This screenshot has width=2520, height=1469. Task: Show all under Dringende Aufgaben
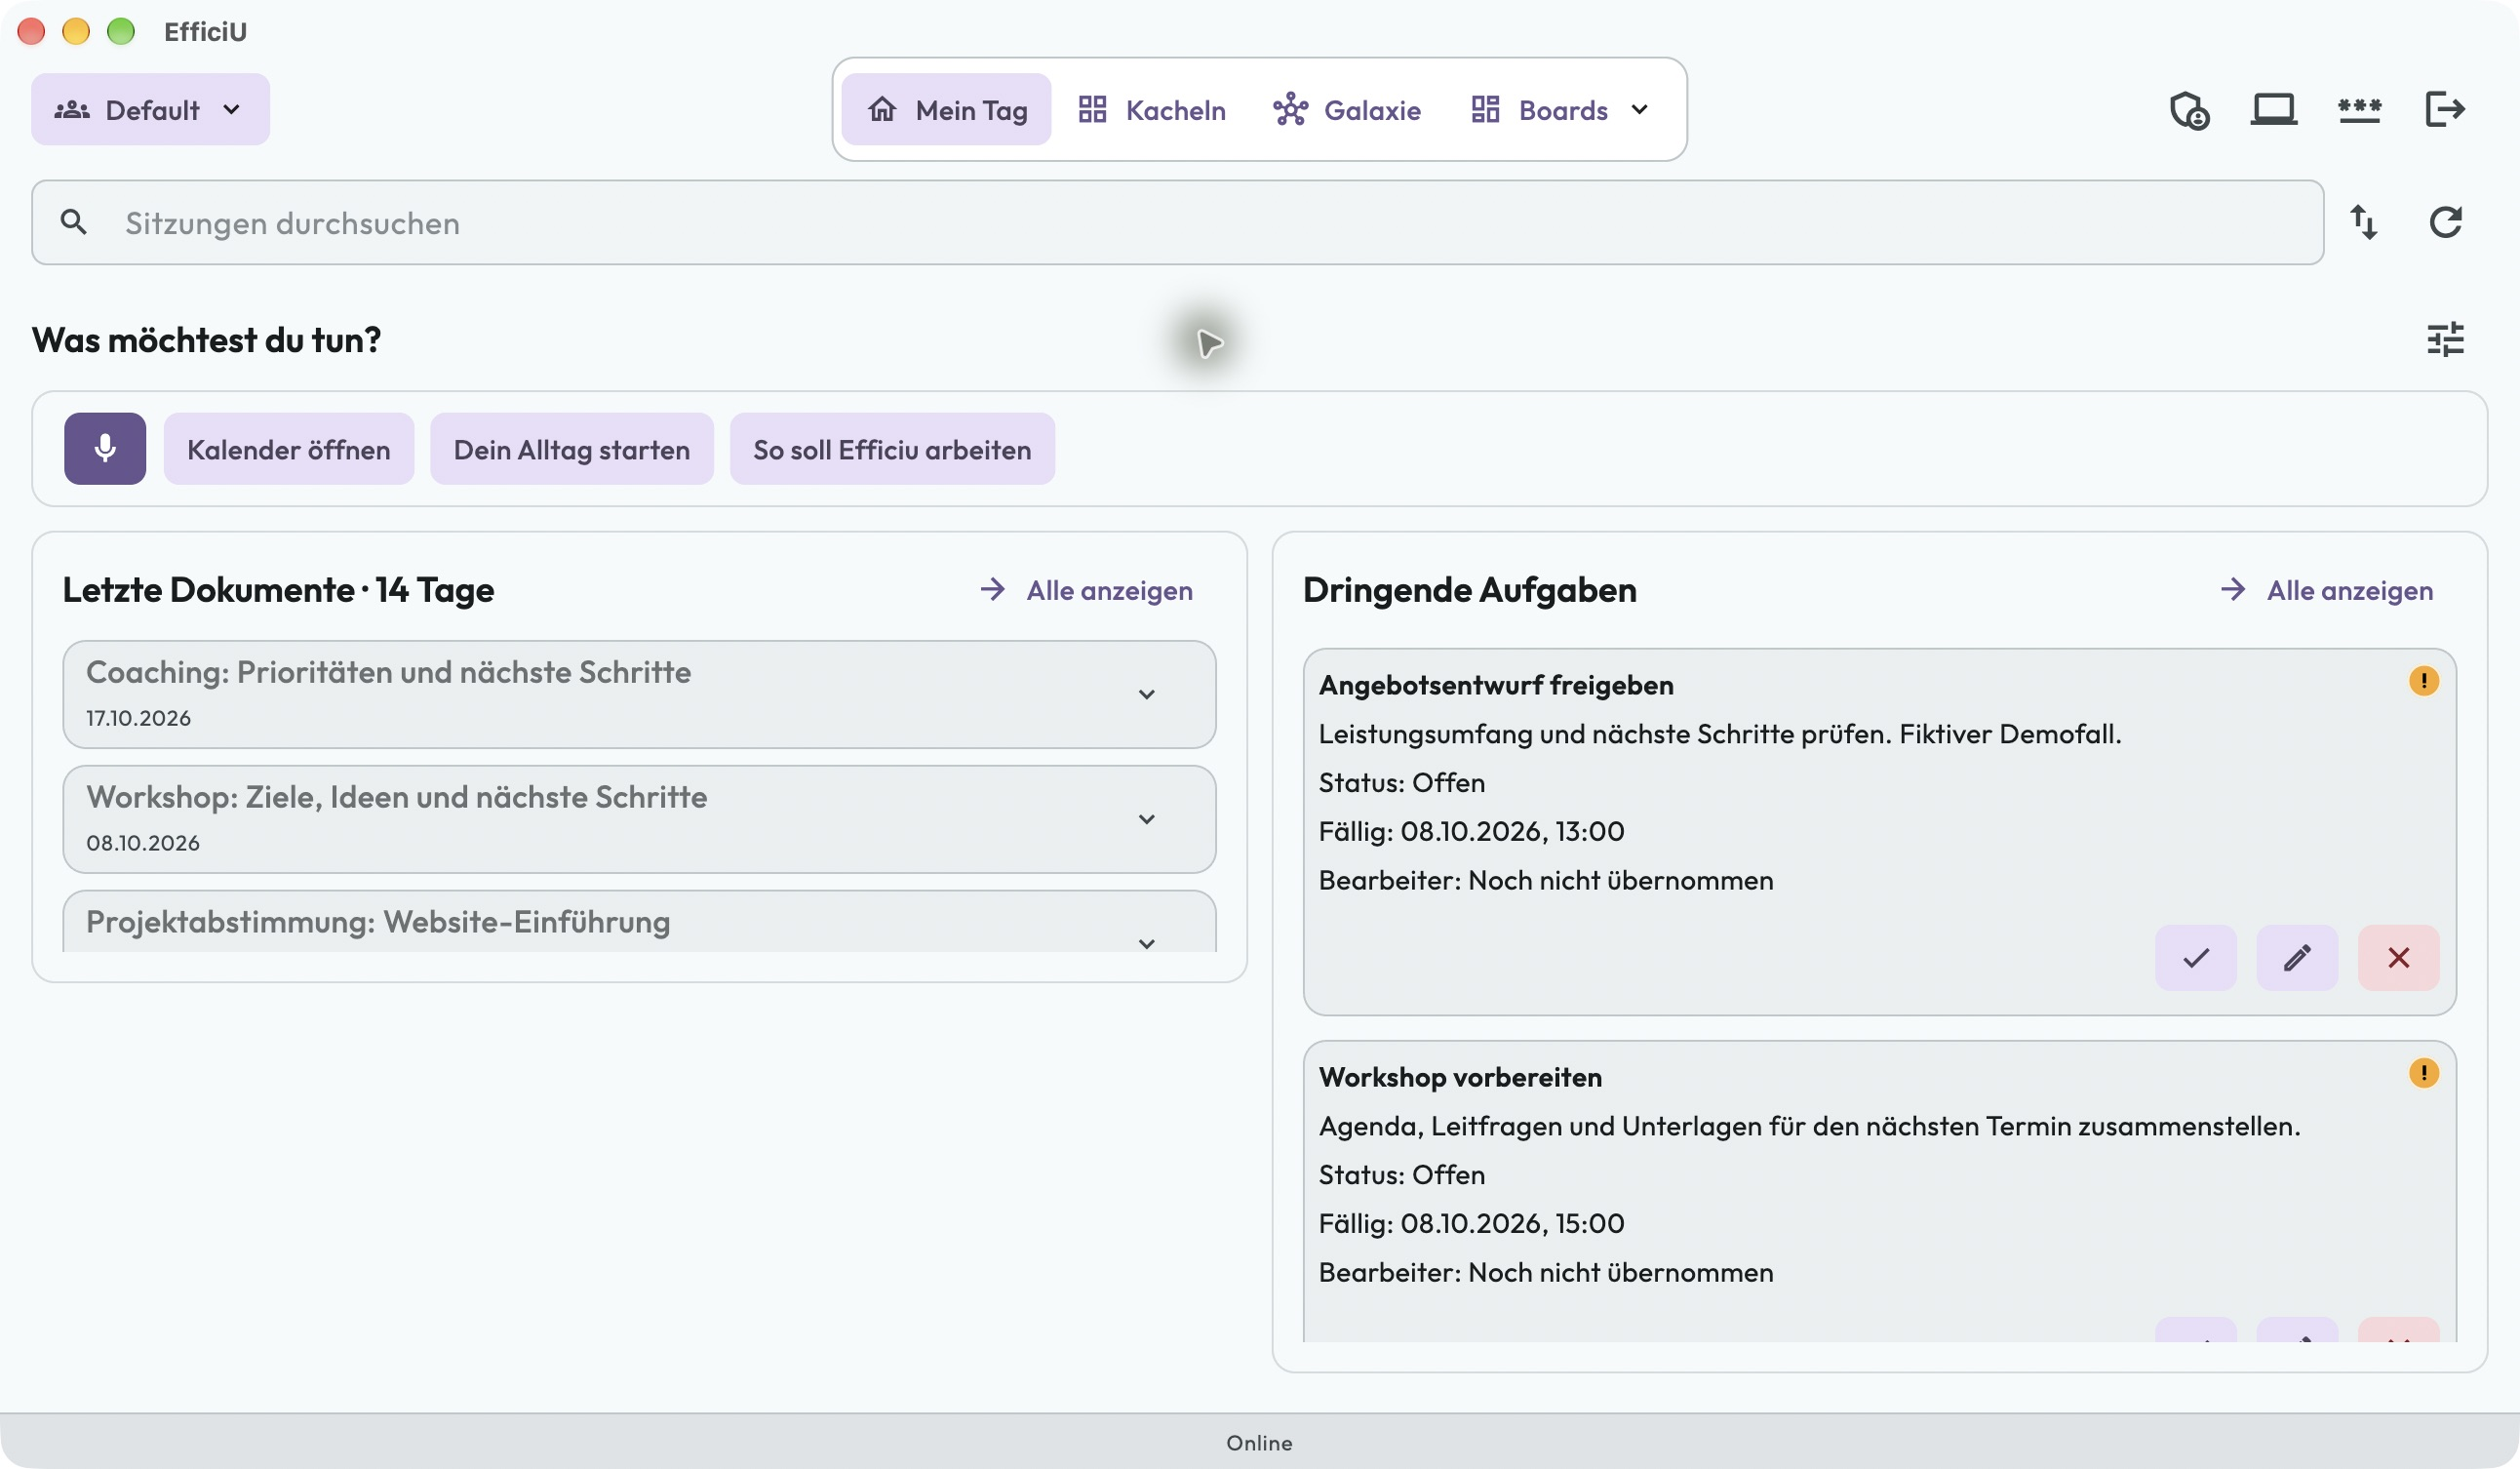[x=2327, y=590]
